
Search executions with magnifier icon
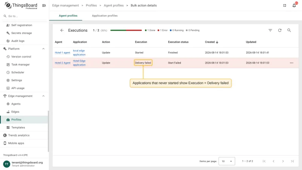pos(289,30)
